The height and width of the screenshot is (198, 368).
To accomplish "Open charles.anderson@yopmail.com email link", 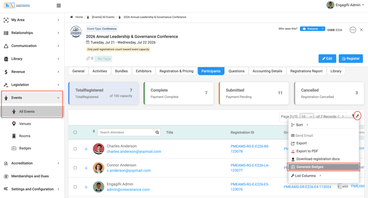I will (134, 152).
